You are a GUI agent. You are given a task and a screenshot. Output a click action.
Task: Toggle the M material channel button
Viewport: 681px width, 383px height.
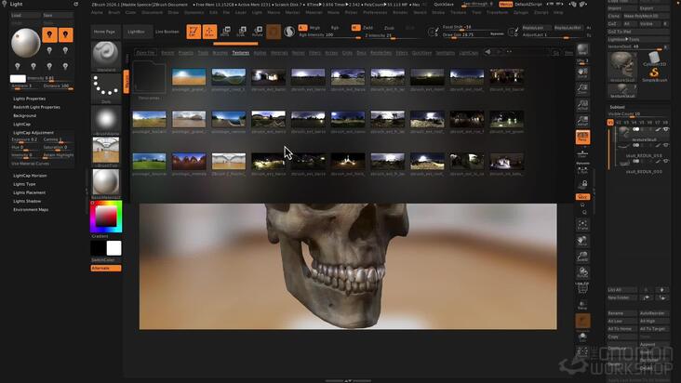tap(355, 27)
